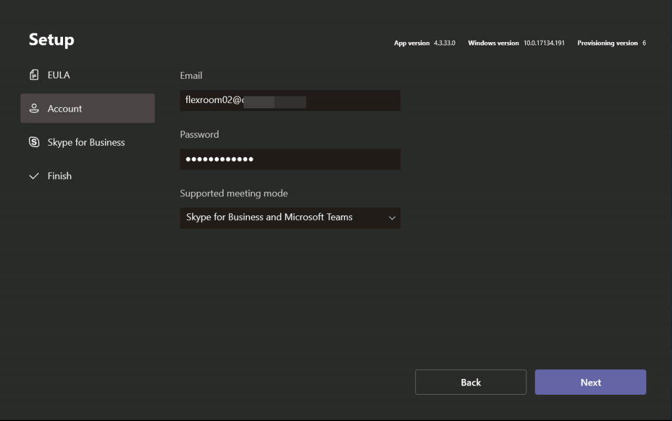Viewport: 672px width, 421px height.
Task: Click the App version 4.3.33.0 text
Action: coord(425,43)
